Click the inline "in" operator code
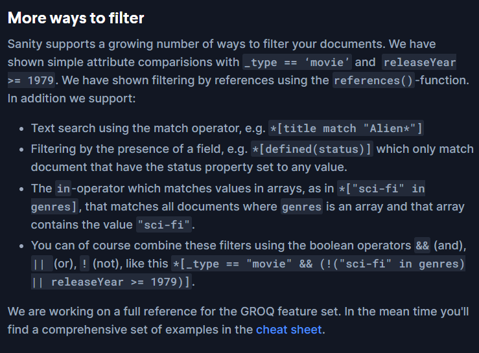 click(x=64, y=188)
